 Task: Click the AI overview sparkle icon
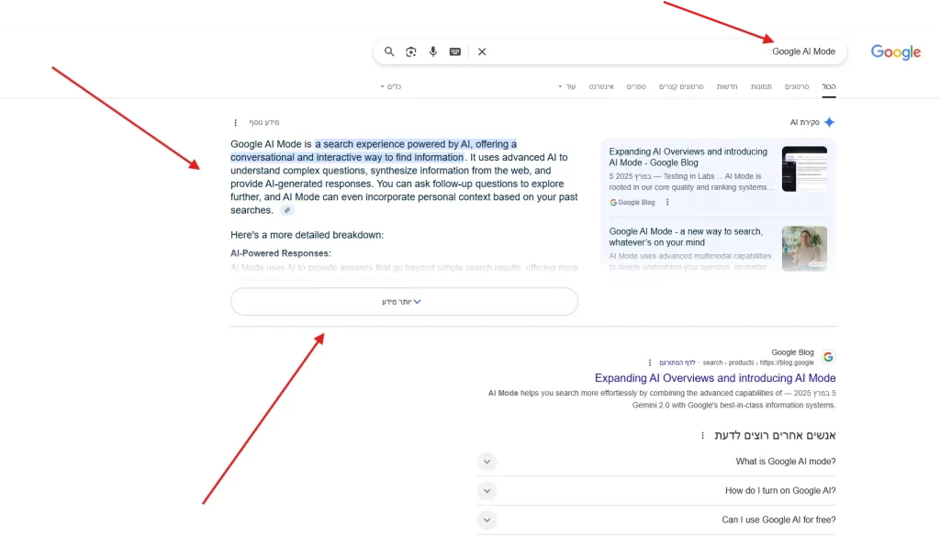point(829,122)
